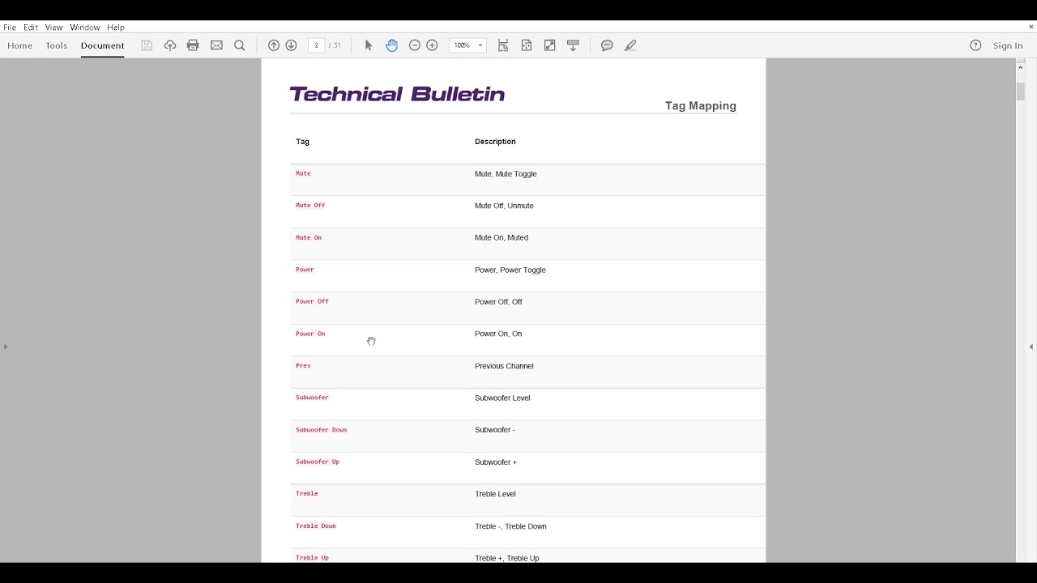Viewport: 1037px width, 583px height.
Task: Click the Save file icon
Action: point(147,45)
